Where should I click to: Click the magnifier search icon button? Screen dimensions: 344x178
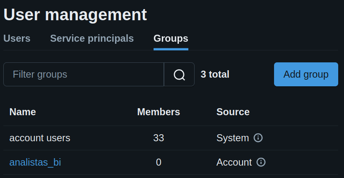coord(179,75)
